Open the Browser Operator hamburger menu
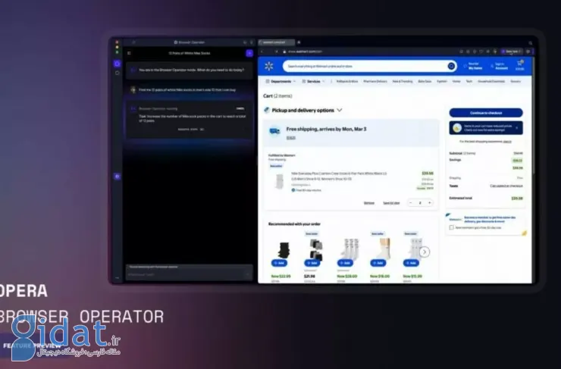Image resolution: width=561 pixels, height=369 pixels. coord(129,53)
